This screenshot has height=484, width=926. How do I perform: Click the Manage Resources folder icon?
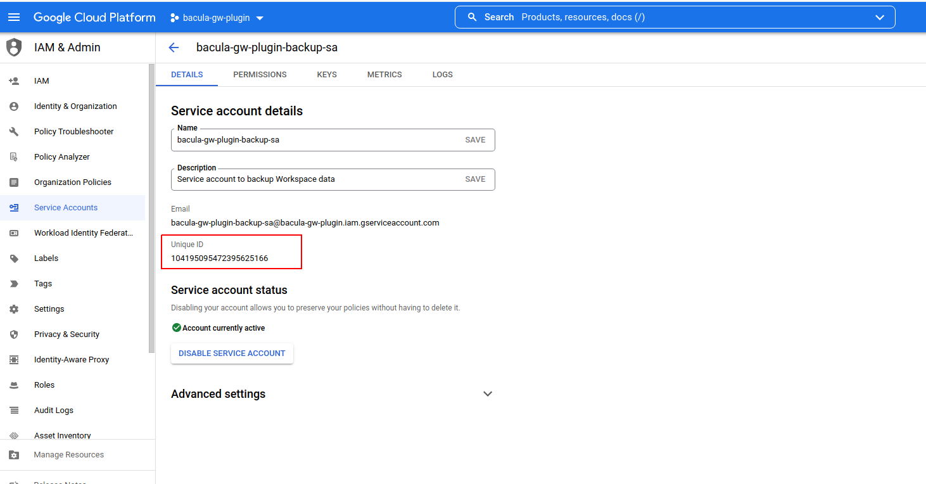click(x=14, y=455)
